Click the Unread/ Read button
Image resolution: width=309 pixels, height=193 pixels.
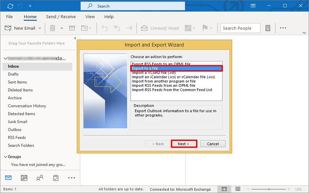click(x=160, y=28)
